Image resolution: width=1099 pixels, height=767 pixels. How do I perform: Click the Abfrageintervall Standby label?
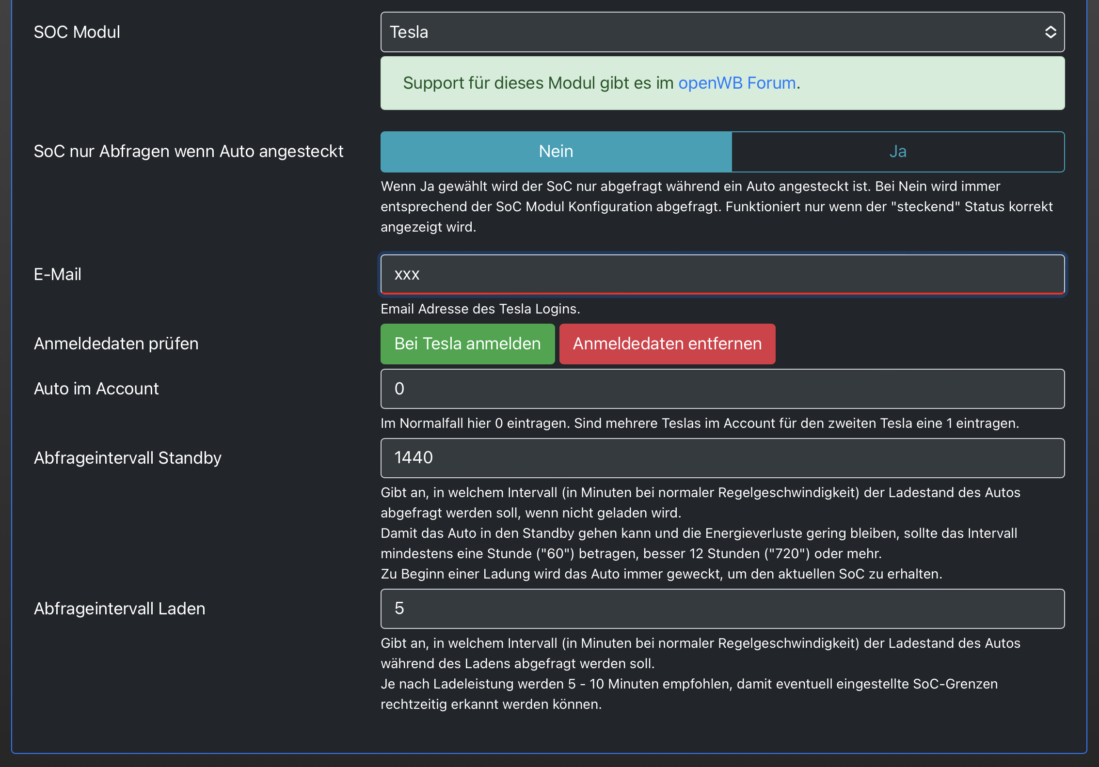[127, 458]
